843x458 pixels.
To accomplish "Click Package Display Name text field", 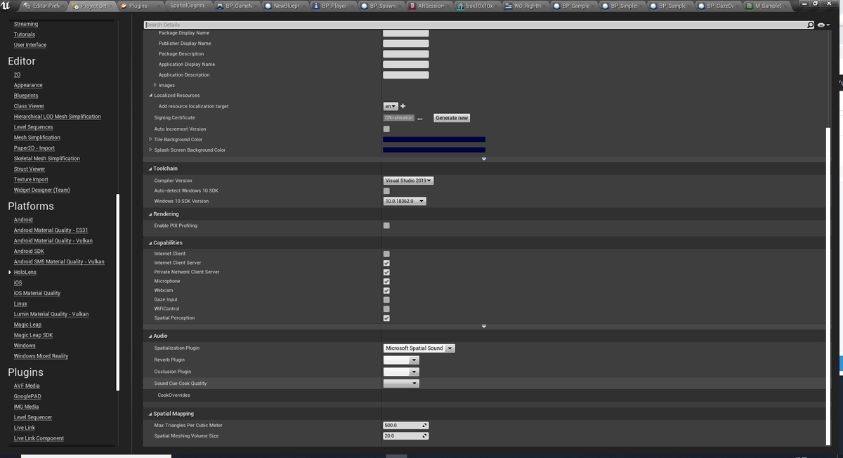I will click(405, 33).
